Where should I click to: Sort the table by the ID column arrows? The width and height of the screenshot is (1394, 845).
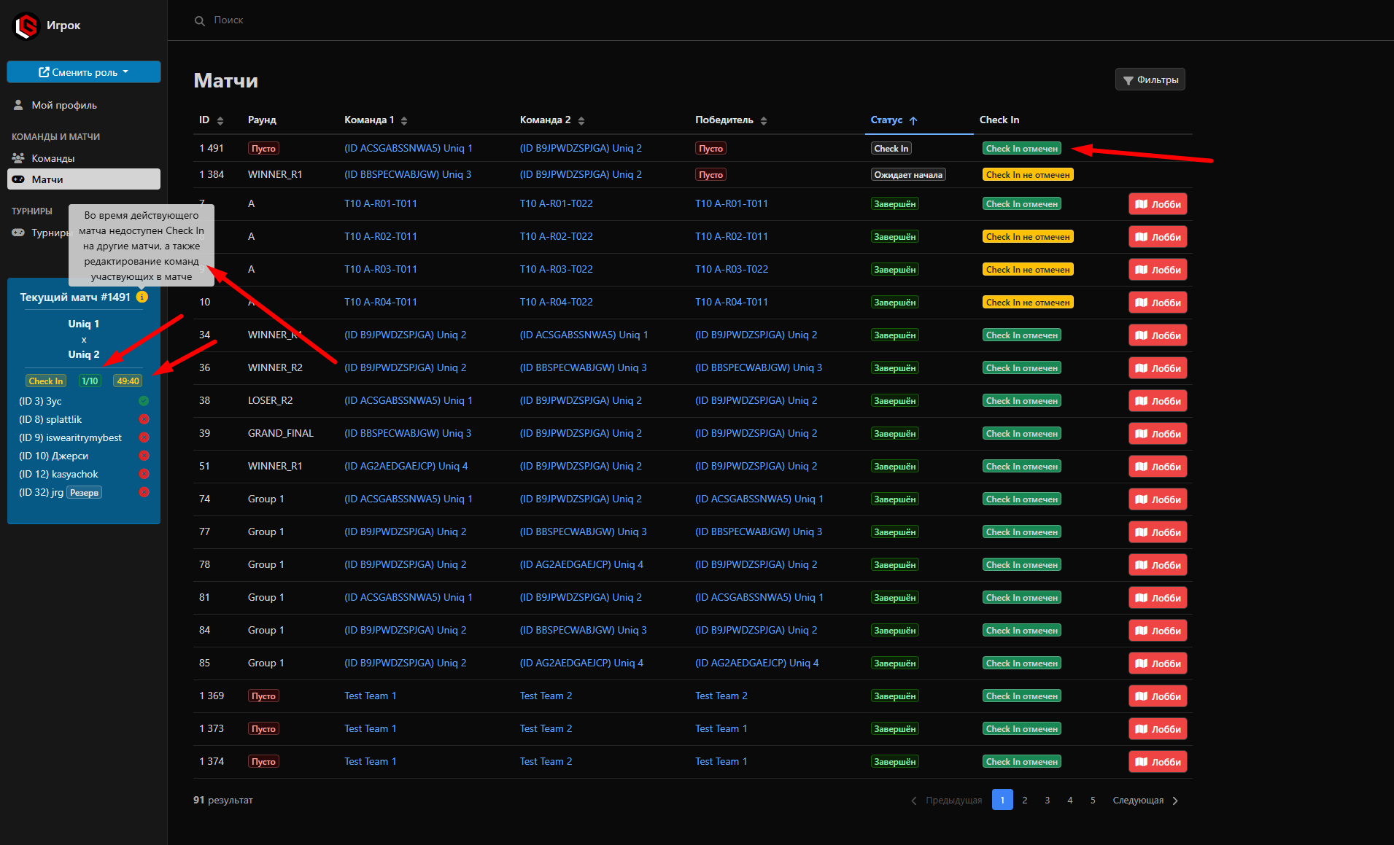(220, 120)
